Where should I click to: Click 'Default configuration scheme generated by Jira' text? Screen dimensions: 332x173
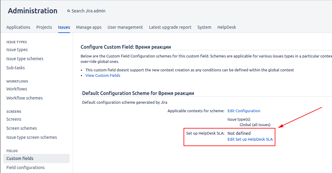pos(125,102)
